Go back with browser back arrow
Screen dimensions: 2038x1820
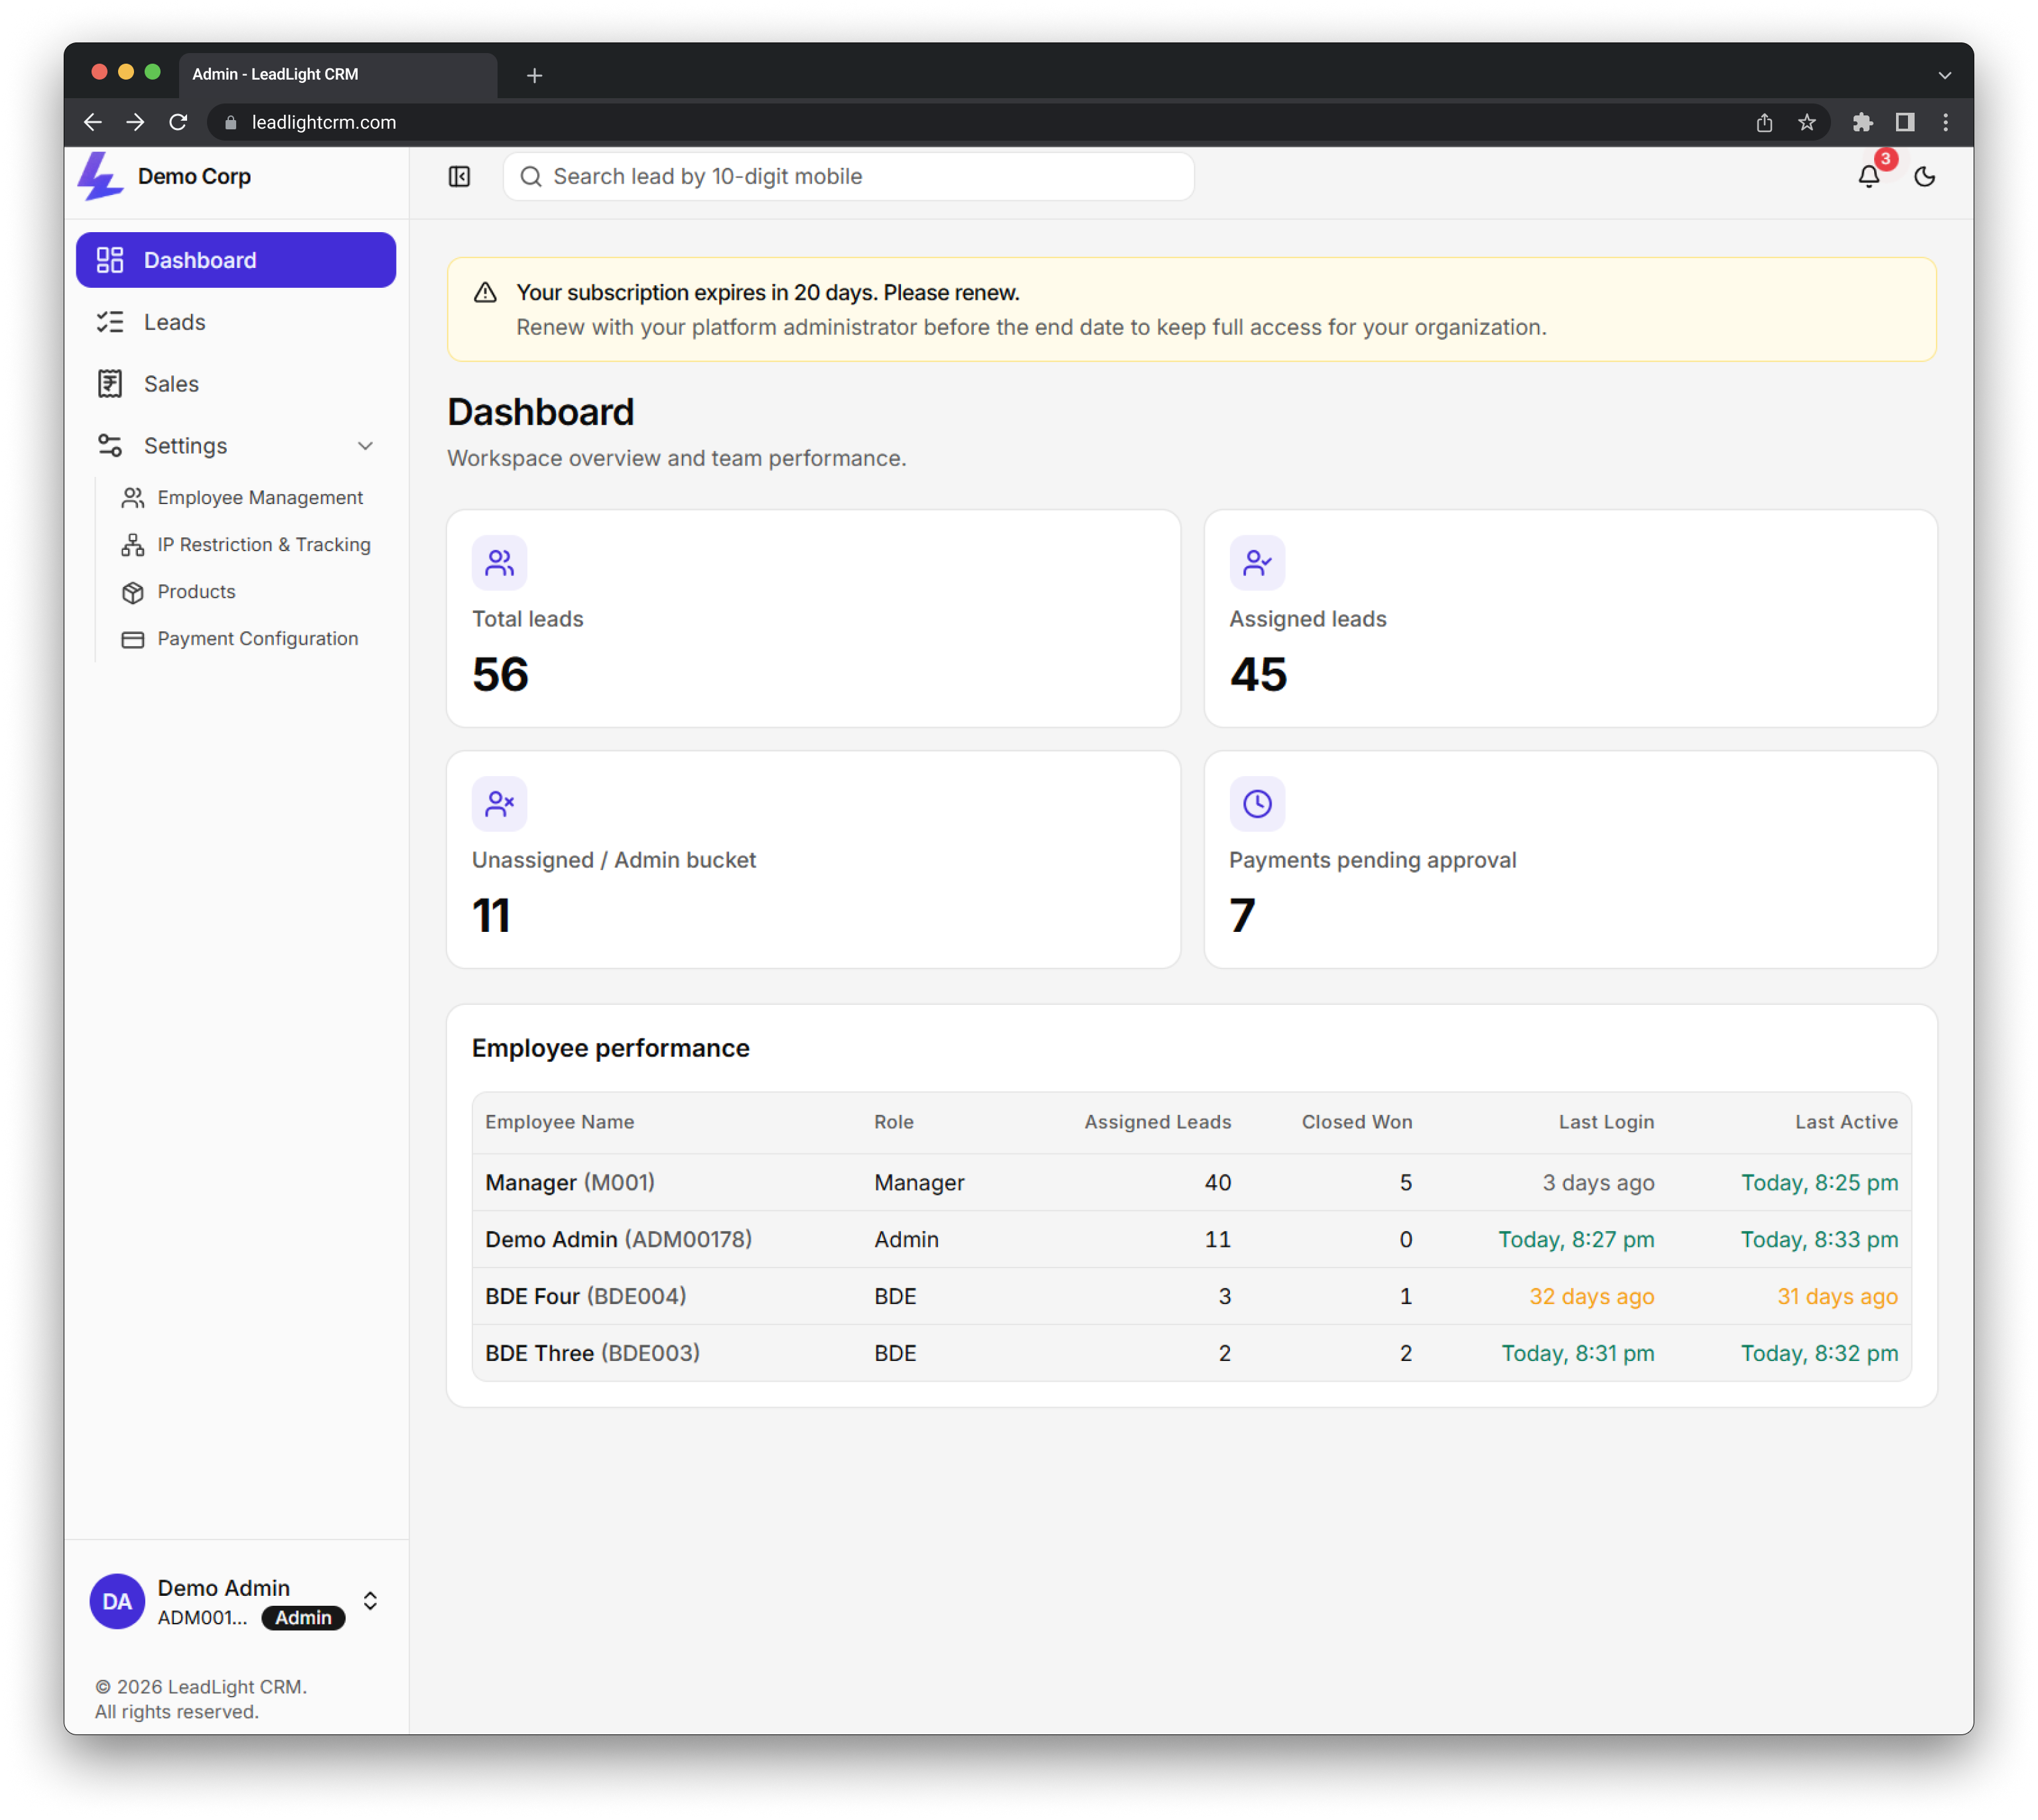coord(93,122)
